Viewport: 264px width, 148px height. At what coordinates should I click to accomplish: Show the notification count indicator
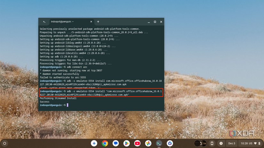pyautogui.click(x=221, y=143)
